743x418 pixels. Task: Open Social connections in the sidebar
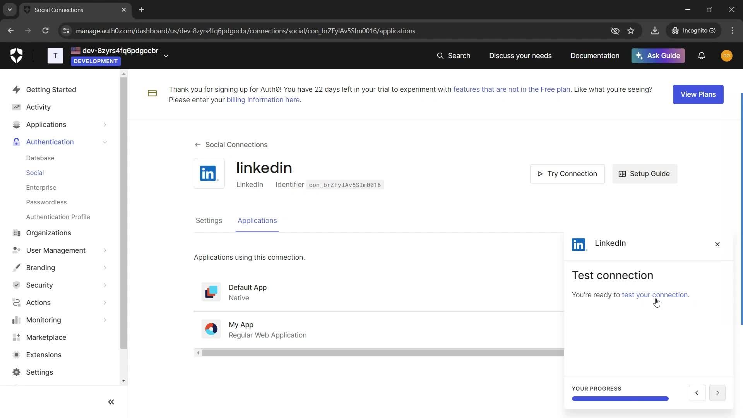(35, 173)
